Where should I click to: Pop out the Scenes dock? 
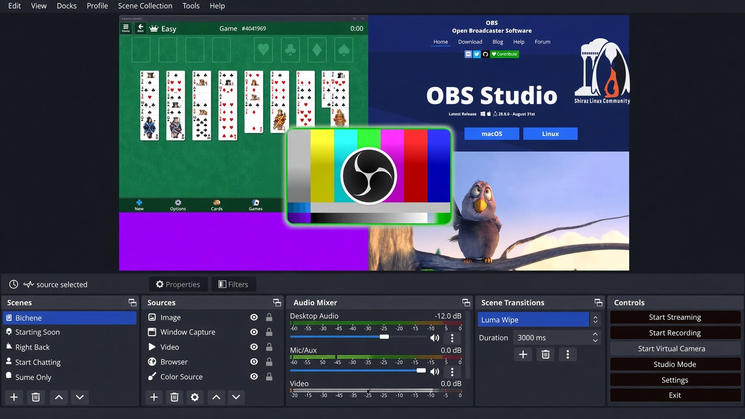click(x=133, y=303)
